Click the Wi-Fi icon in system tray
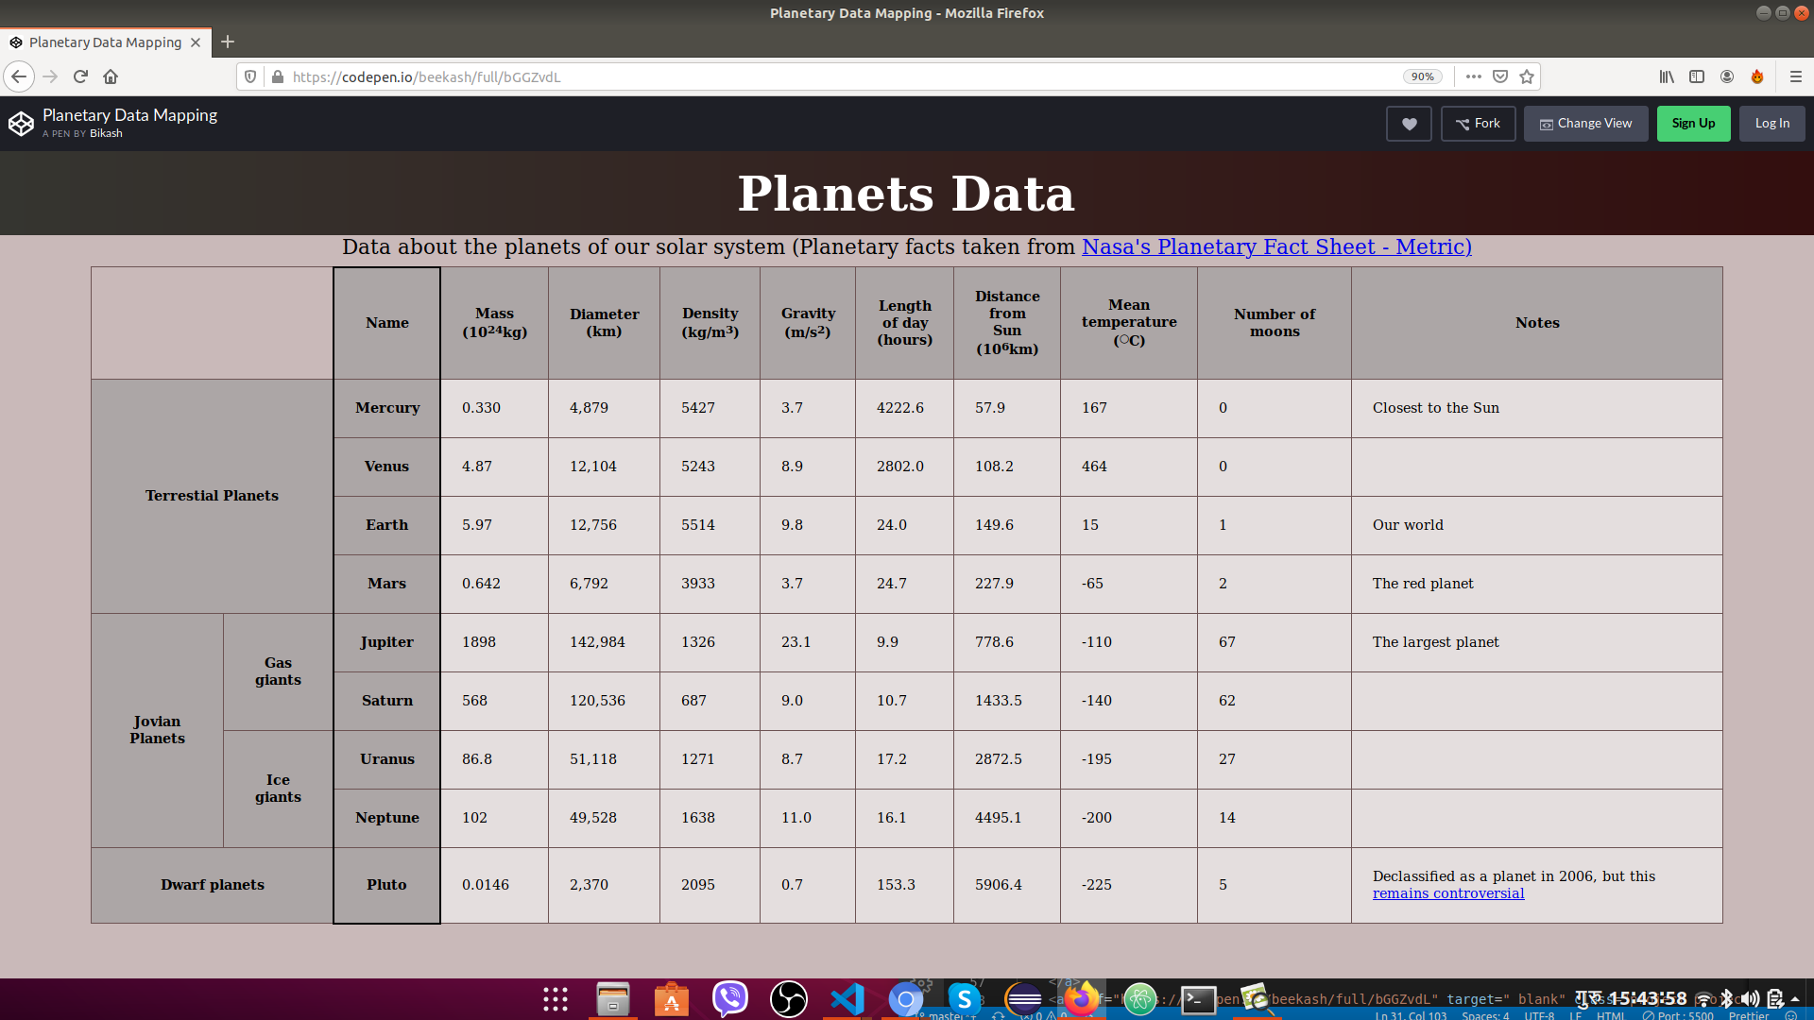Screen dimensions: 1814x1020 coord(1703,998)
